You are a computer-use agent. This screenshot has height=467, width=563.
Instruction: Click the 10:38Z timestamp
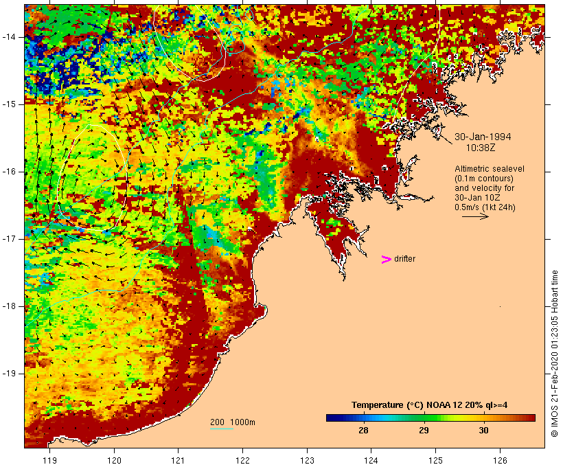pyautogui.click(x=482, y=147)
